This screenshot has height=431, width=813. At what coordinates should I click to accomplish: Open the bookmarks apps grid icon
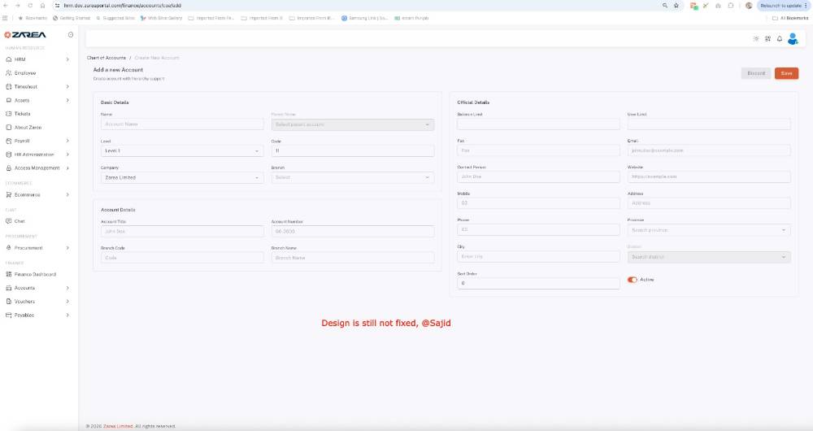[5, 18]
